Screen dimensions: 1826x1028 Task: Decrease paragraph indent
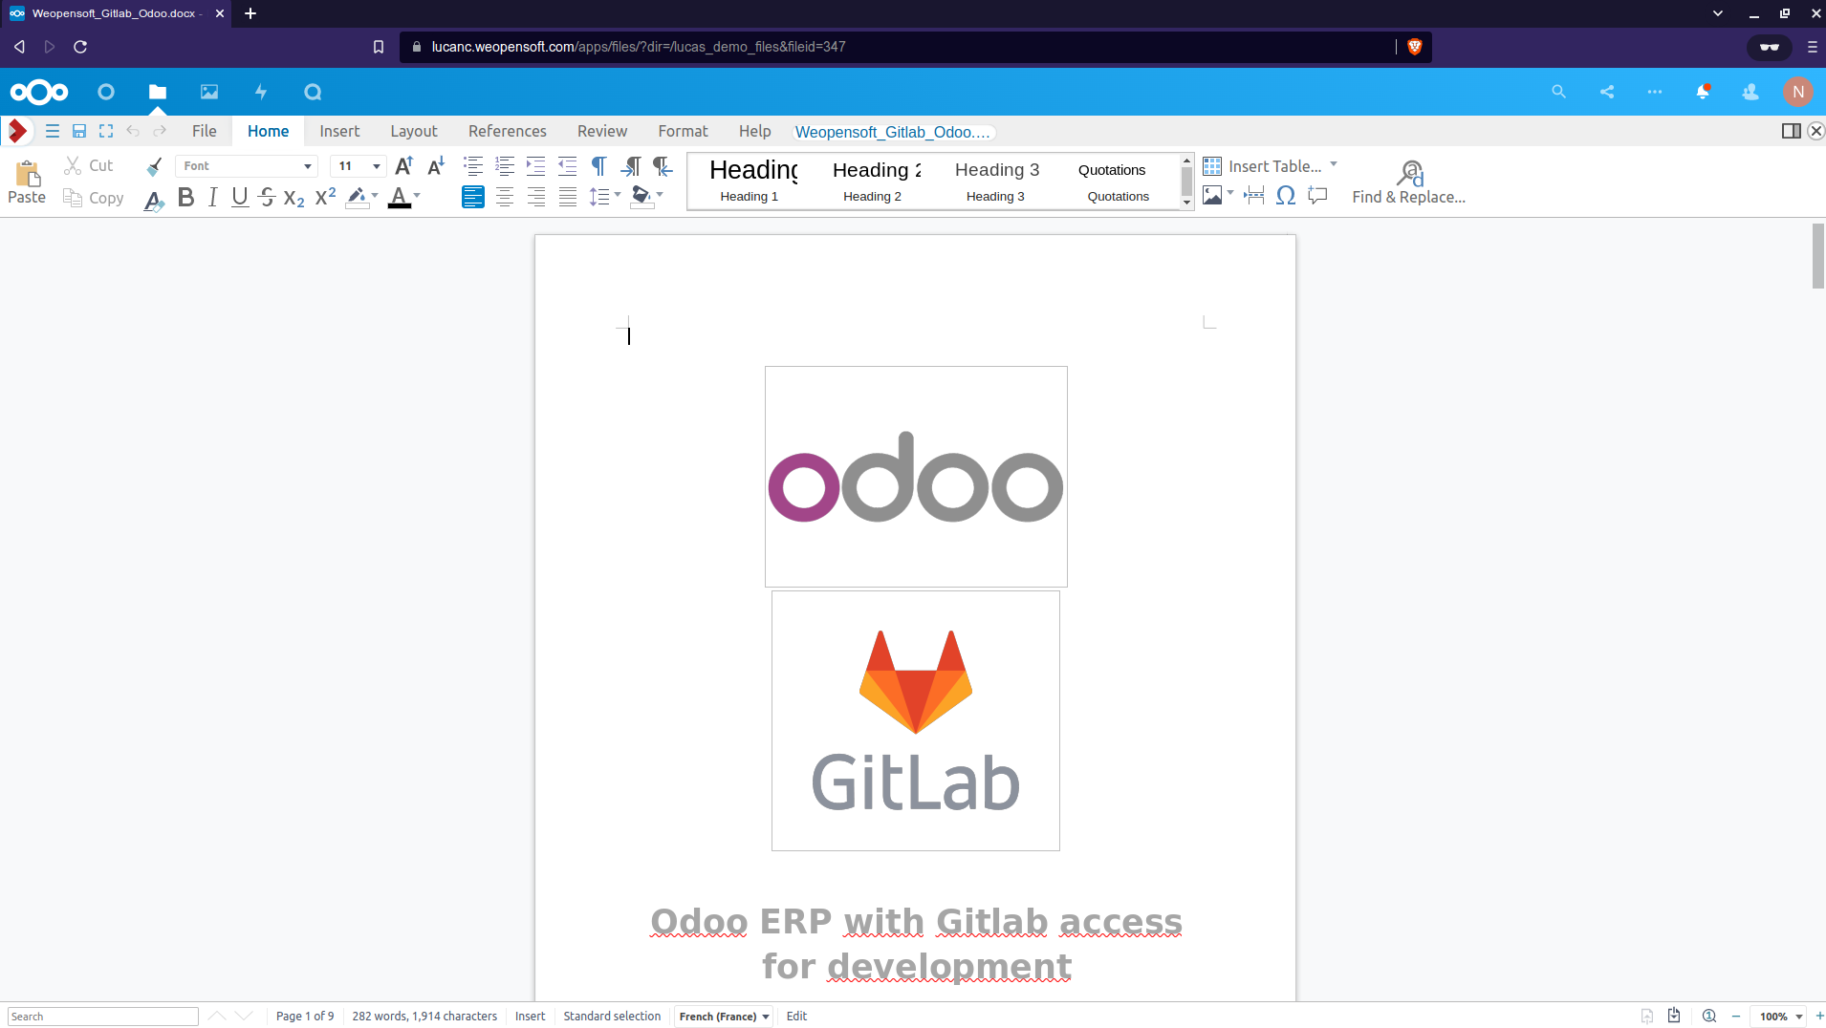568,166
